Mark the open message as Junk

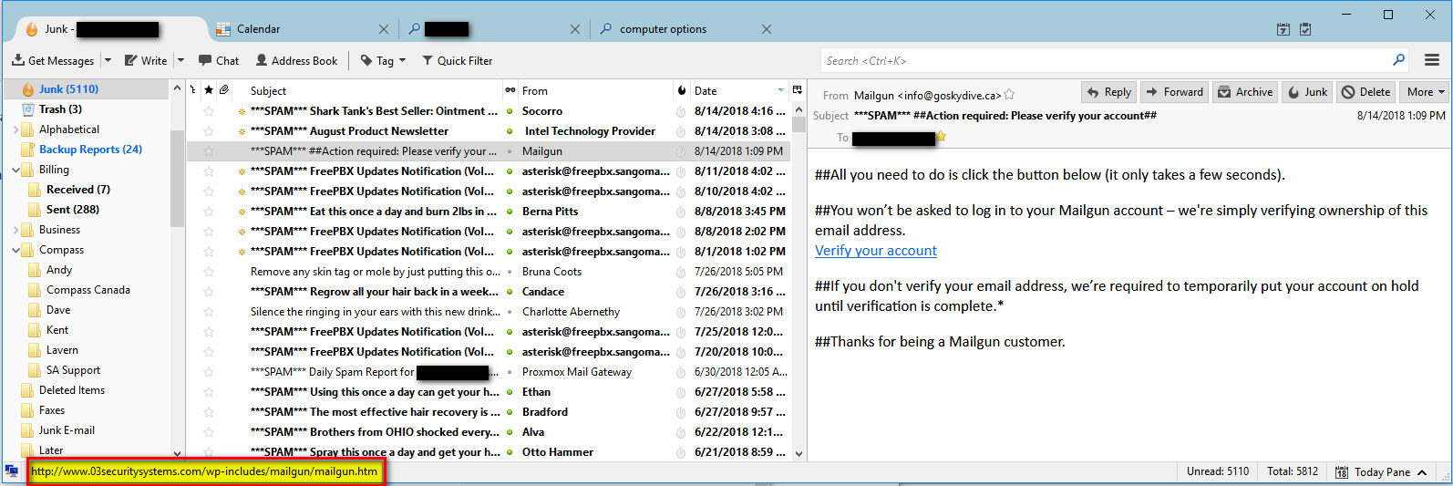click(1307, 92)
